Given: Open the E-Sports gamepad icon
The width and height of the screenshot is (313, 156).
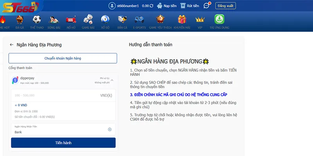Looking at the screenshot, I should [139, 19].
